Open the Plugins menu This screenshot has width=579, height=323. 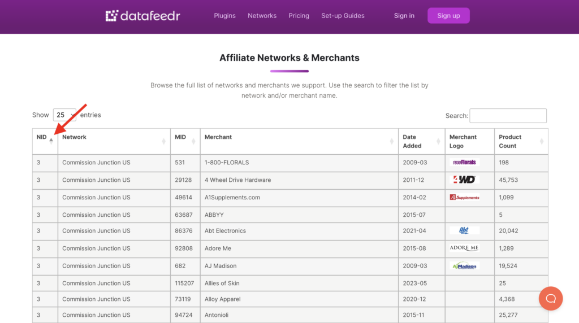point(224,15)
